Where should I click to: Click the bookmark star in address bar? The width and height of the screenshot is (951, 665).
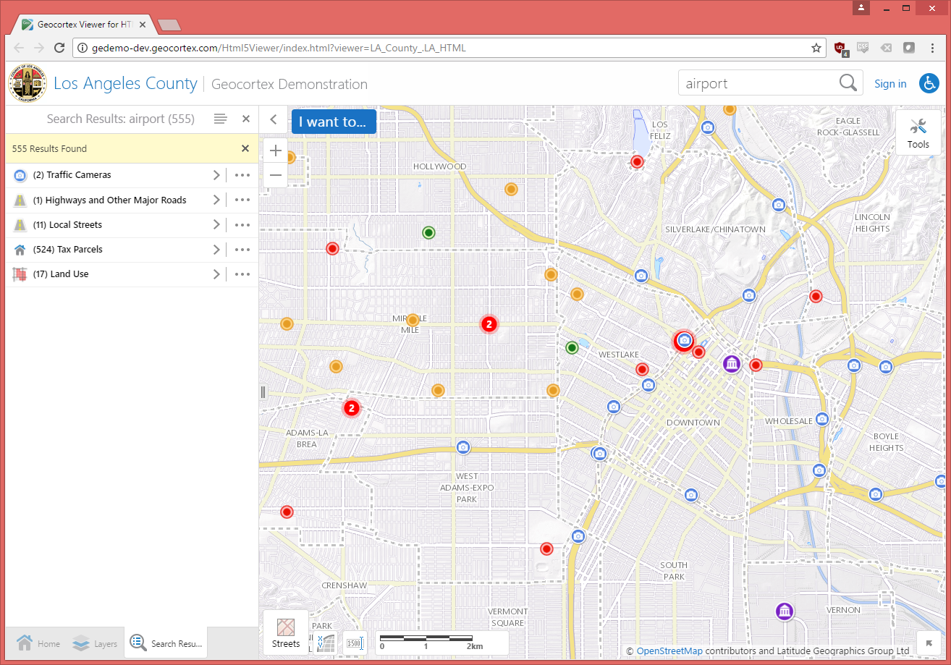pyautogui.click(x=816, y=48)
